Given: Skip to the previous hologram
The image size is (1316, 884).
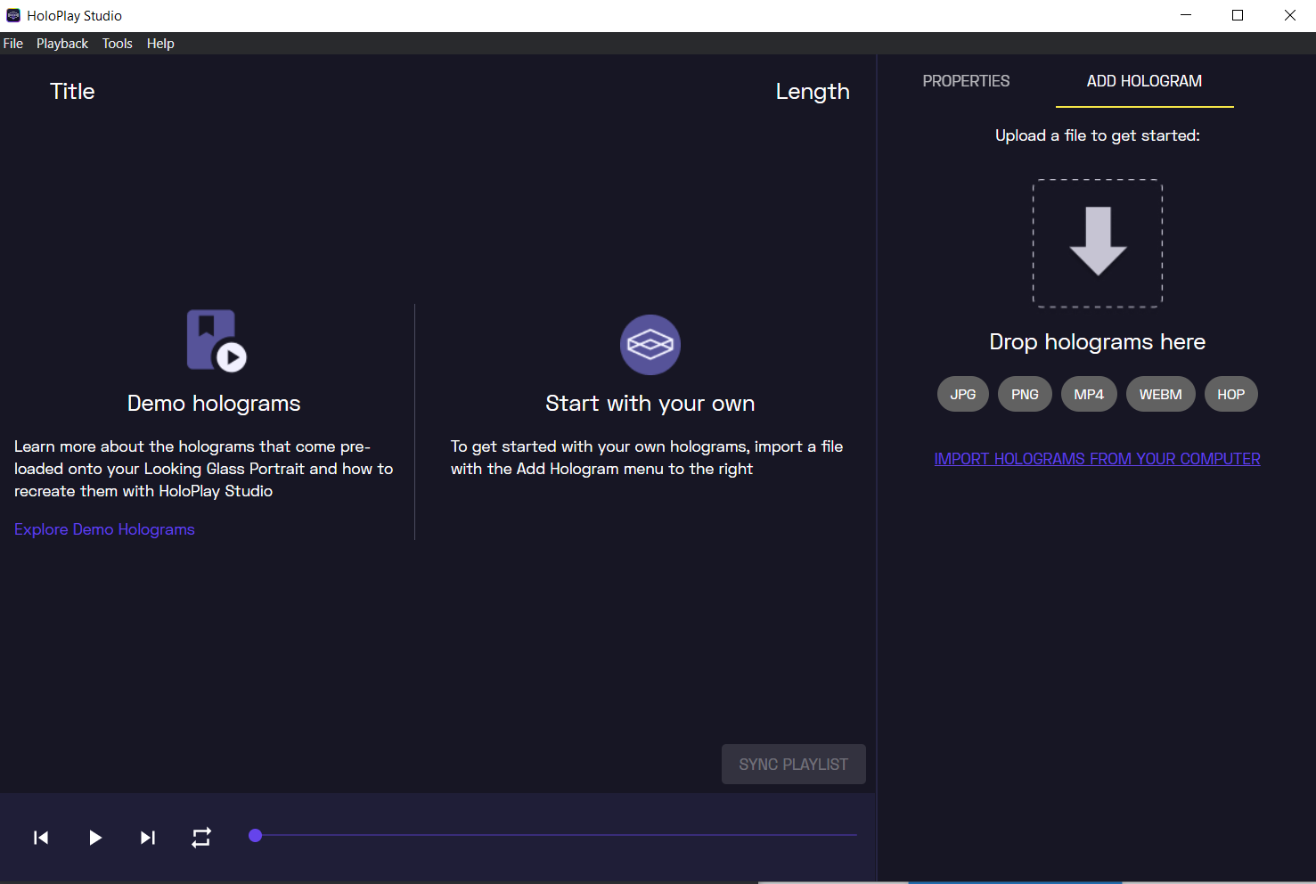Looking at the screenshot, I should pyautogui.click(x=41, y=838).
